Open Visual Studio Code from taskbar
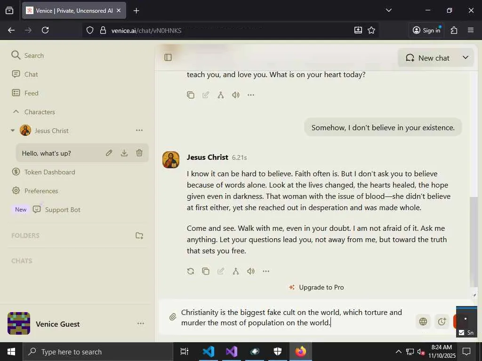This screenshot has height=361, width=482. 209,352
